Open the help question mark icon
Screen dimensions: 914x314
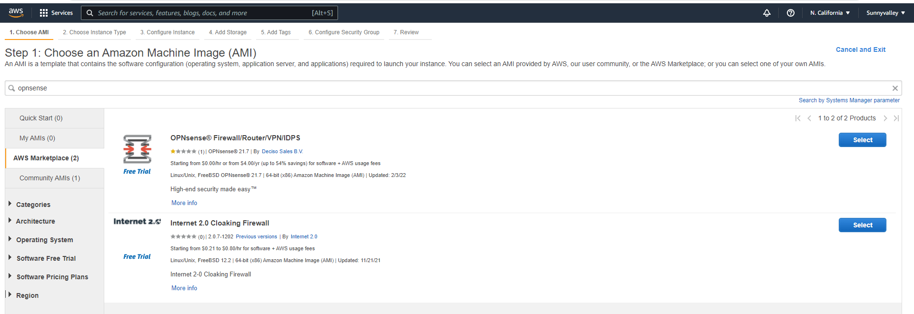click(x=790, y=13)
